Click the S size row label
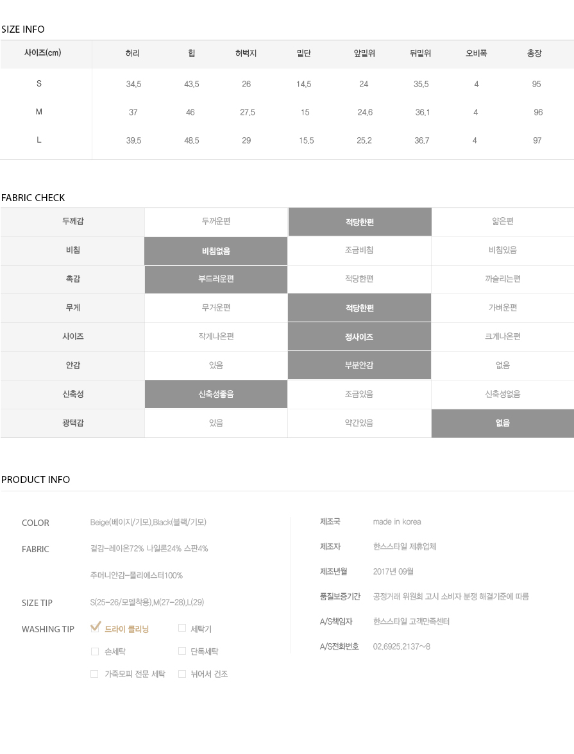574x754 pixels. coord(39,84)
